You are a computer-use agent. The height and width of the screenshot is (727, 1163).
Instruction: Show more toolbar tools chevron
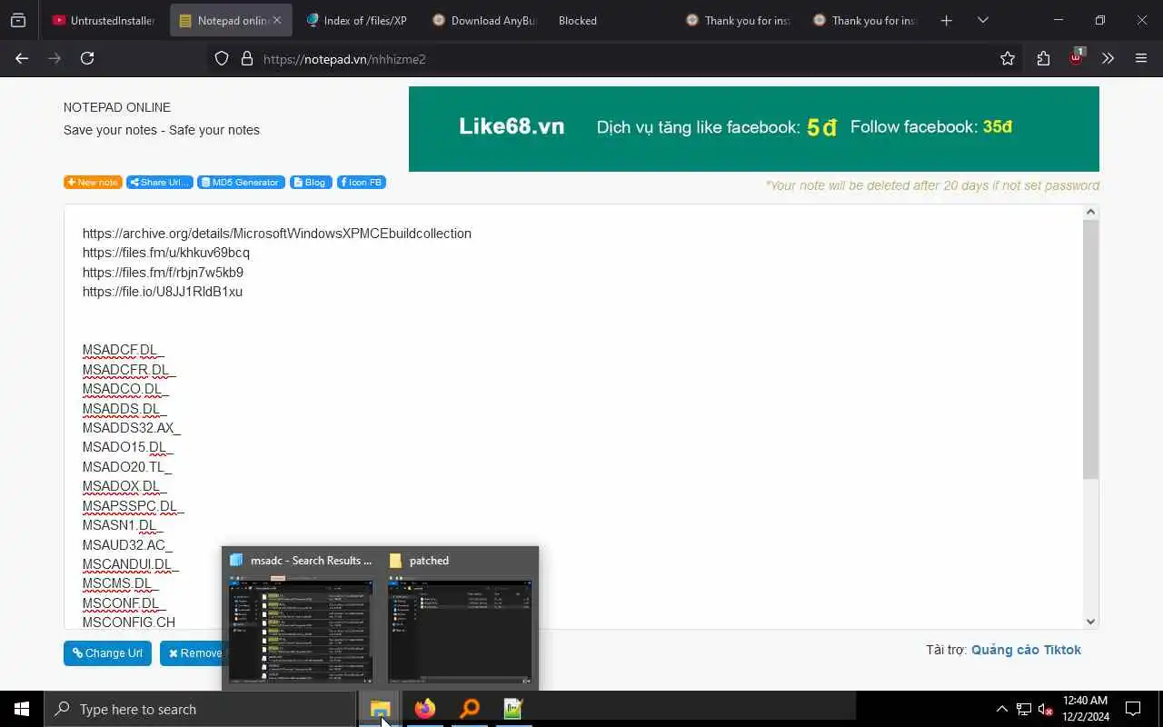click(1108, 58)
